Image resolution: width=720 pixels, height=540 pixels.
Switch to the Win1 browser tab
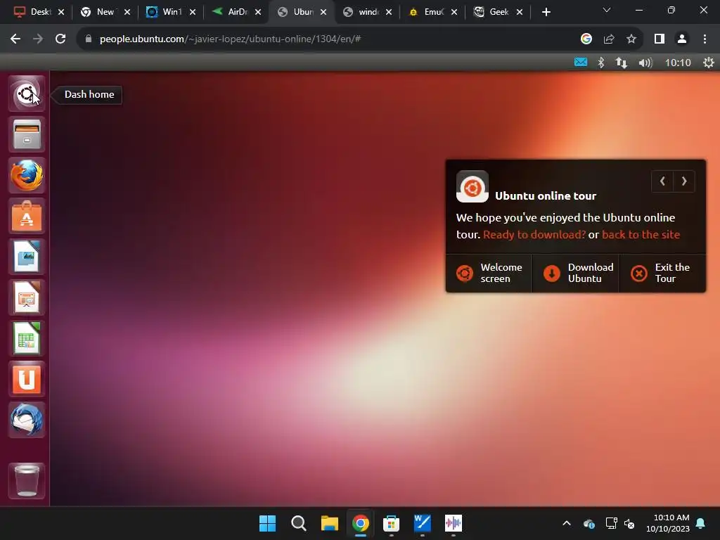pyautogui.click(x=171, y=12)
